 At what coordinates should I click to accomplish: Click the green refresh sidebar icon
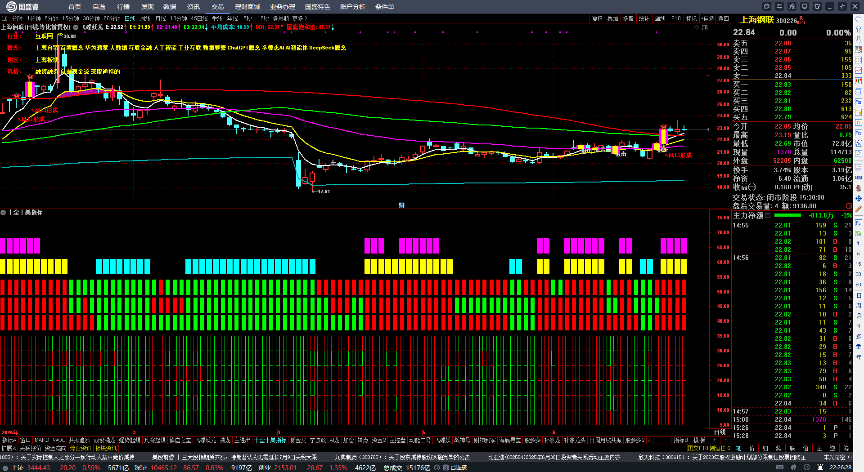859,233
